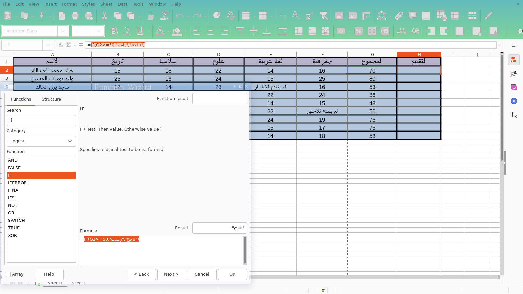
Task: Click the Background Color paint bucket swatch
Action: (x=177, y=31)
